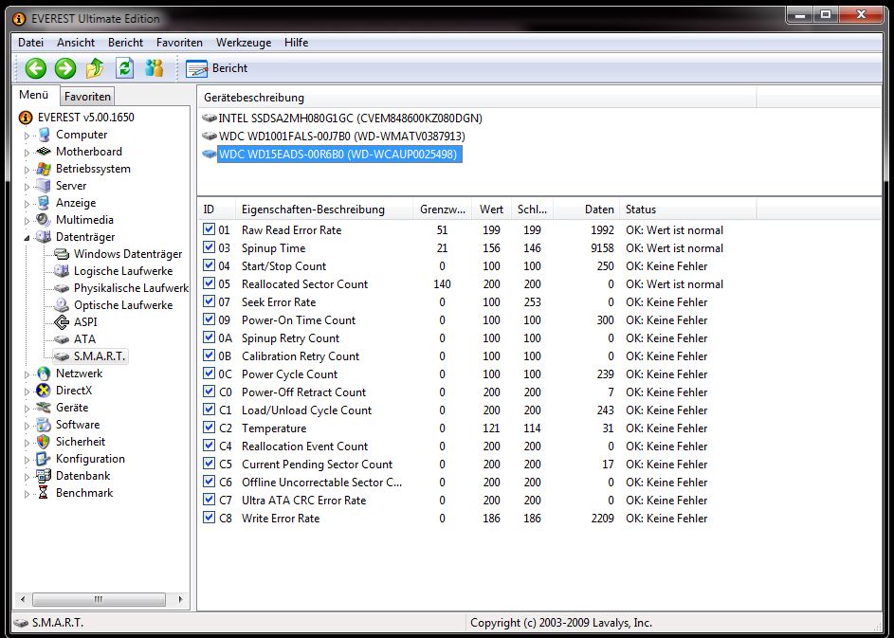Sort by Eigenschaften-Beschreibung column header
This screenshot has width=894, height=638.
click(324, 210)
